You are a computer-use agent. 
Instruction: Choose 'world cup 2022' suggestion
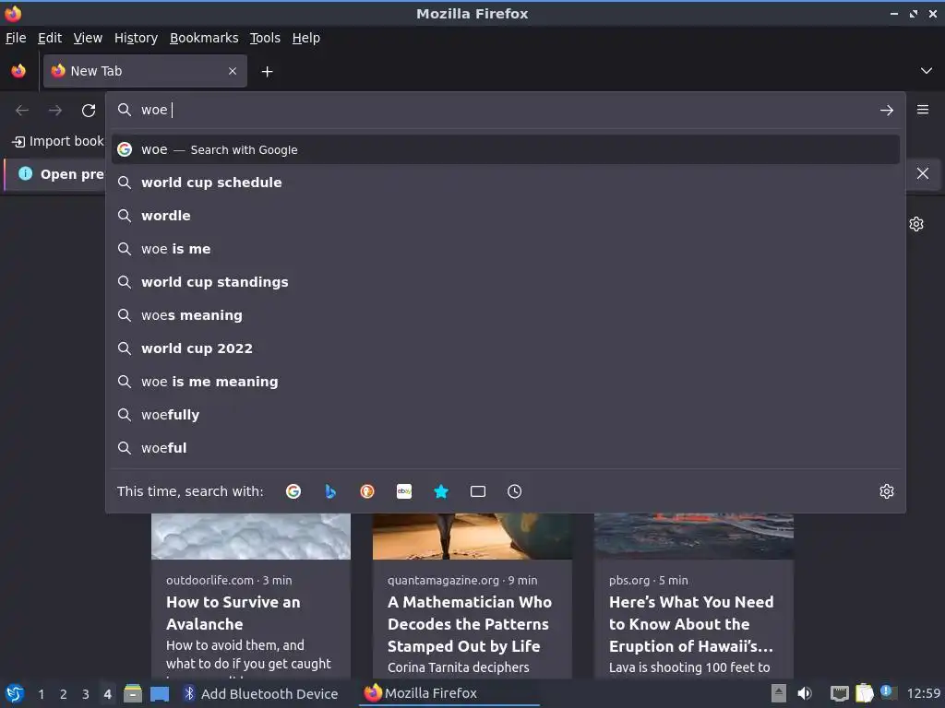505,348
